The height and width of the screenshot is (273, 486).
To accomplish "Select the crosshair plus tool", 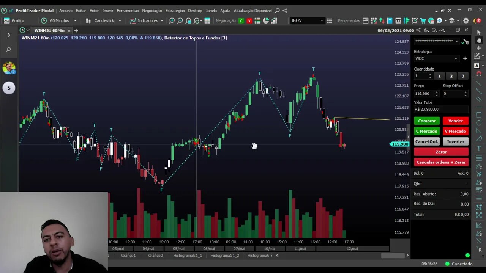I will point(479,48).
